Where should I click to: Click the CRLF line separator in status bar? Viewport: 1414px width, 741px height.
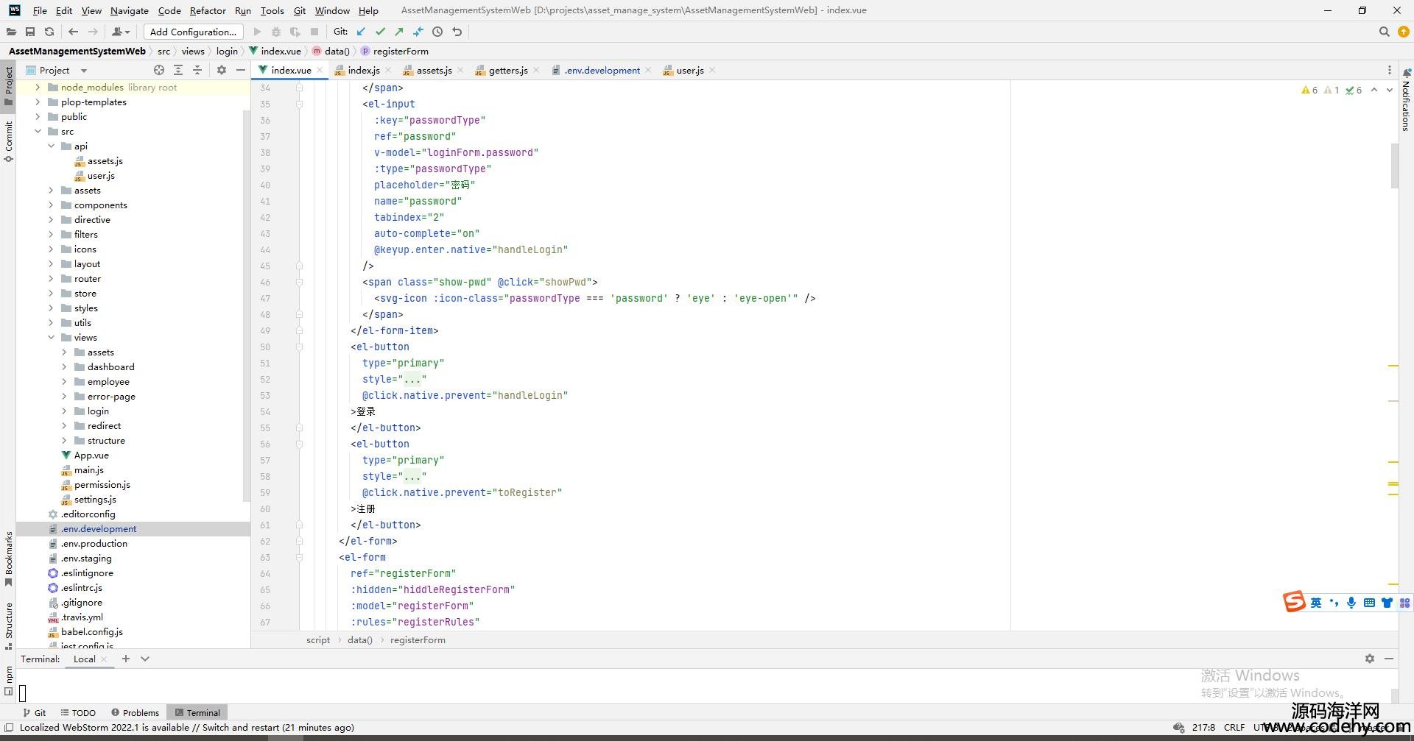[1234, 727]
